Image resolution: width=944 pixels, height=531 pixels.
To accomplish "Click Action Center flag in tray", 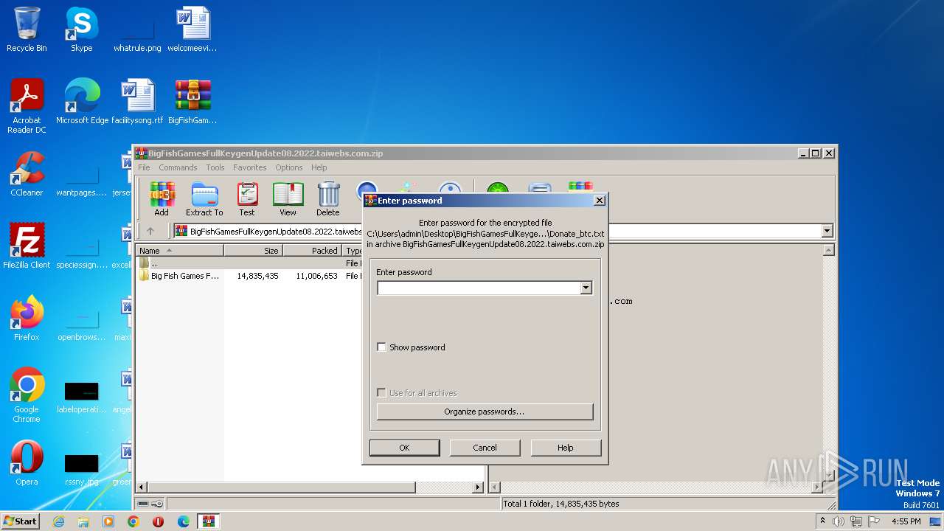I will coord(874,521).
